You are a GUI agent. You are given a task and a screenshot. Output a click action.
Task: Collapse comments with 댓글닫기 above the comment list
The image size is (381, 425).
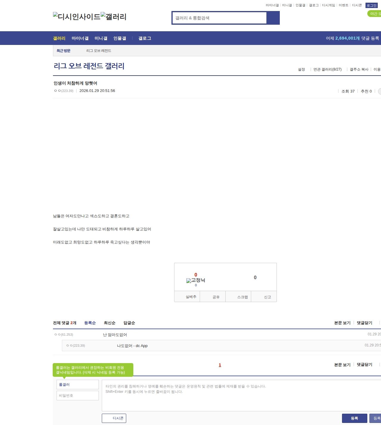pos(364,323)
